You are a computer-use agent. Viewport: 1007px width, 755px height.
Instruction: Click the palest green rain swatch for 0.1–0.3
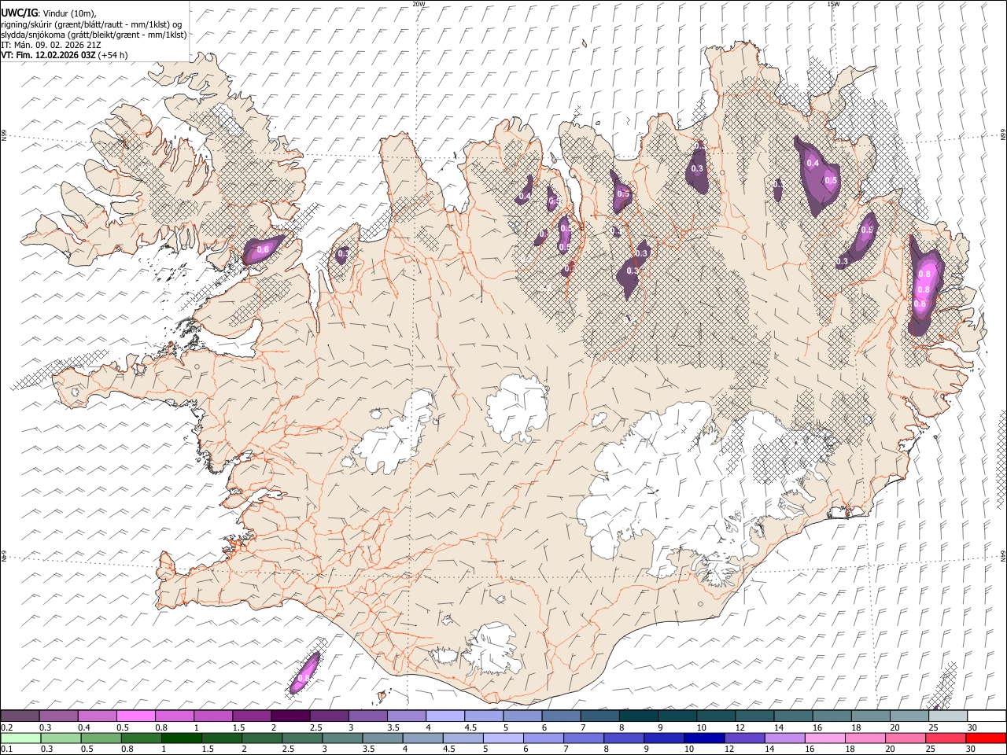tap(20, 738)
